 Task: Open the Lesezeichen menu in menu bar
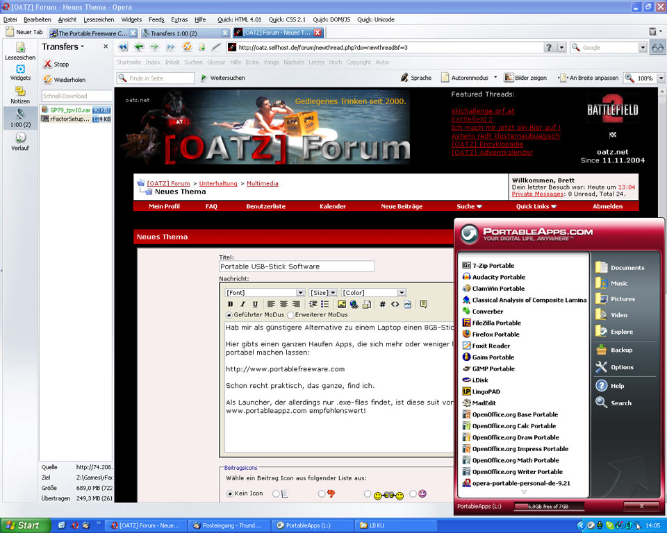tap(99, 19)
